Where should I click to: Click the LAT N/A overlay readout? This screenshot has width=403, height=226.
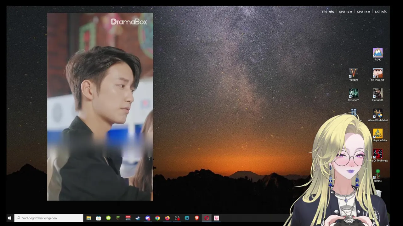click(381, 12)
